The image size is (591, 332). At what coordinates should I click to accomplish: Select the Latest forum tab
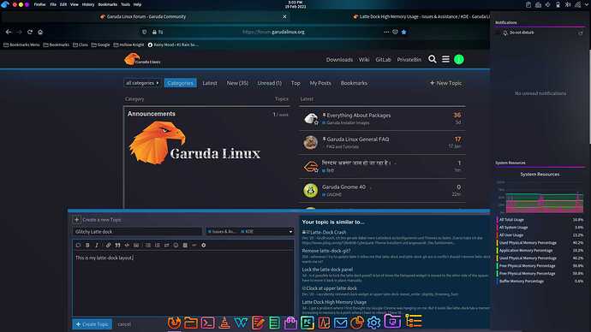210,83
